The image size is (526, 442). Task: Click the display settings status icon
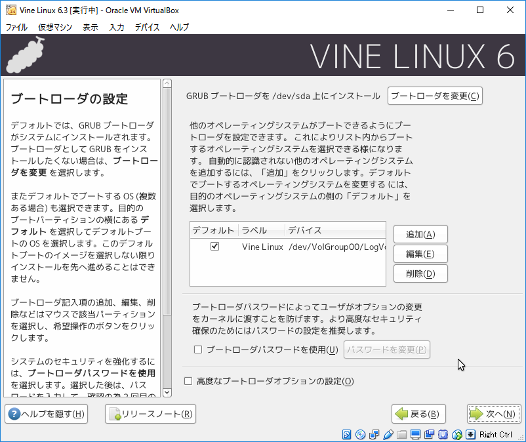tap(415, 435)
